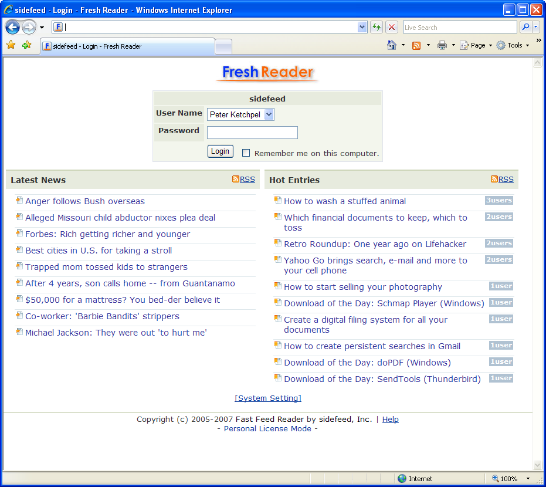
Task: Open the Tools menu in toolbar
Action: 513,45
